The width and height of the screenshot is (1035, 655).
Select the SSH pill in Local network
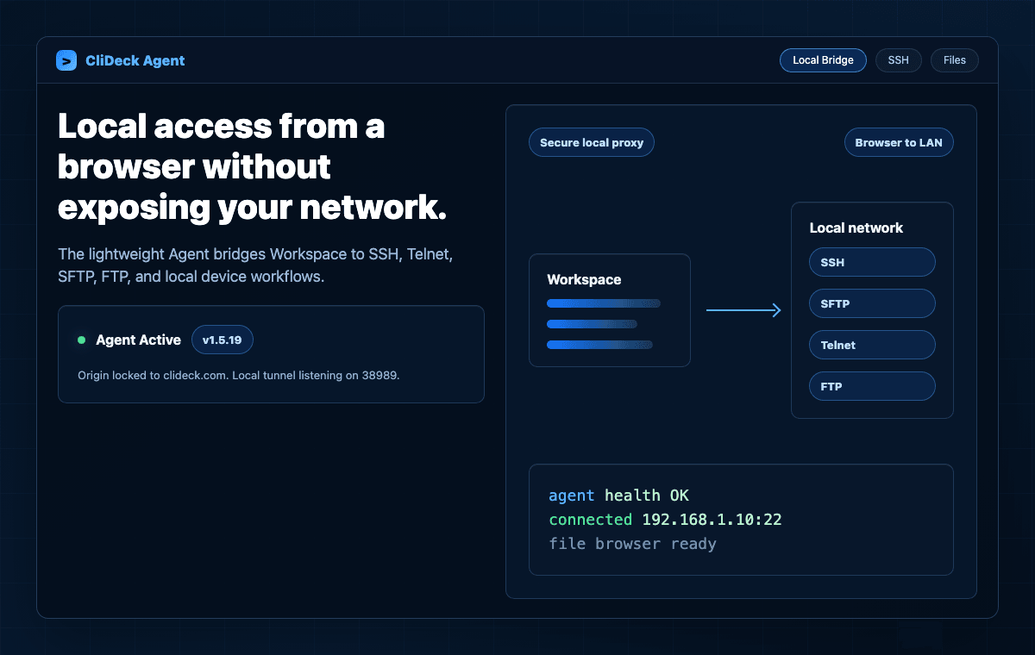tap(872, 262)
